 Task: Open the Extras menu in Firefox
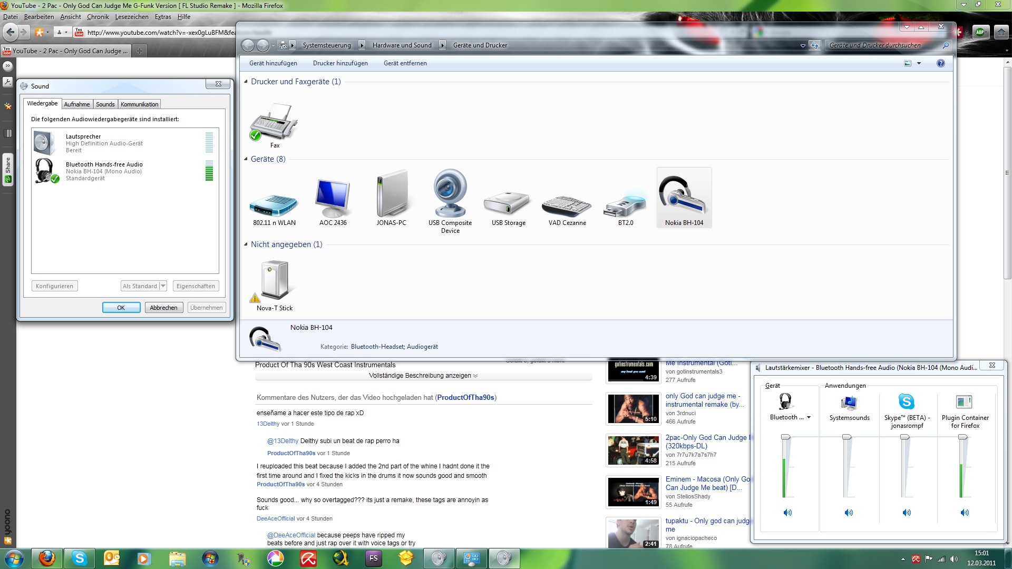(163, 17)
